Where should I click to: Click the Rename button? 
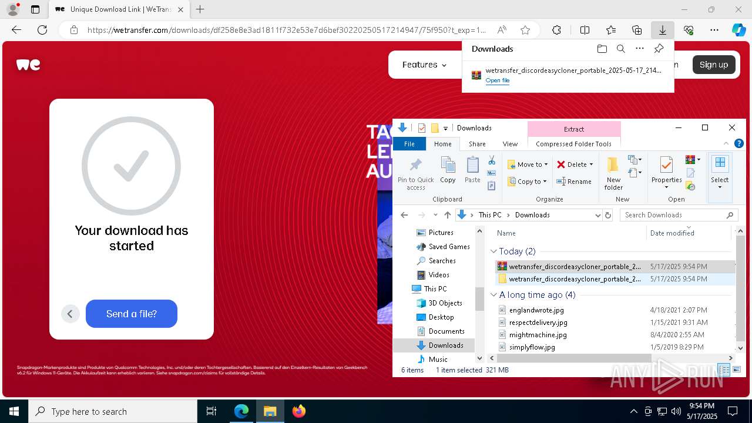tap(574, 182)
